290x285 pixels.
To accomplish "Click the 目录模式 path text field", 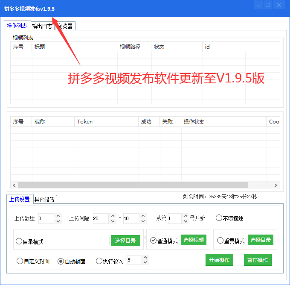I will (x=78, y=241).
